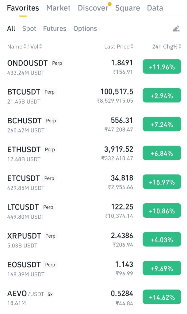This screenshot has width=187, height=314.
Task: Open the edit favorites pencil icon
Action: pyautogui.click(x=176, y=29)
